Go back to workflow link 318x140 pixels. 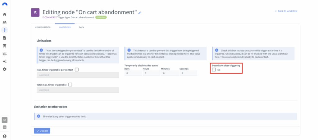[286, 11]
